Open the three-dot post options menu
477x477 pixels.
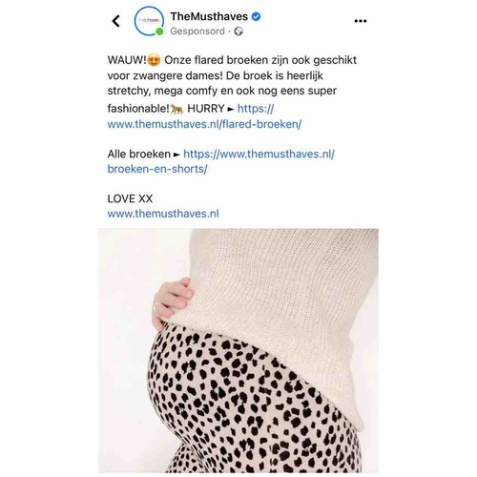point(361,21)
